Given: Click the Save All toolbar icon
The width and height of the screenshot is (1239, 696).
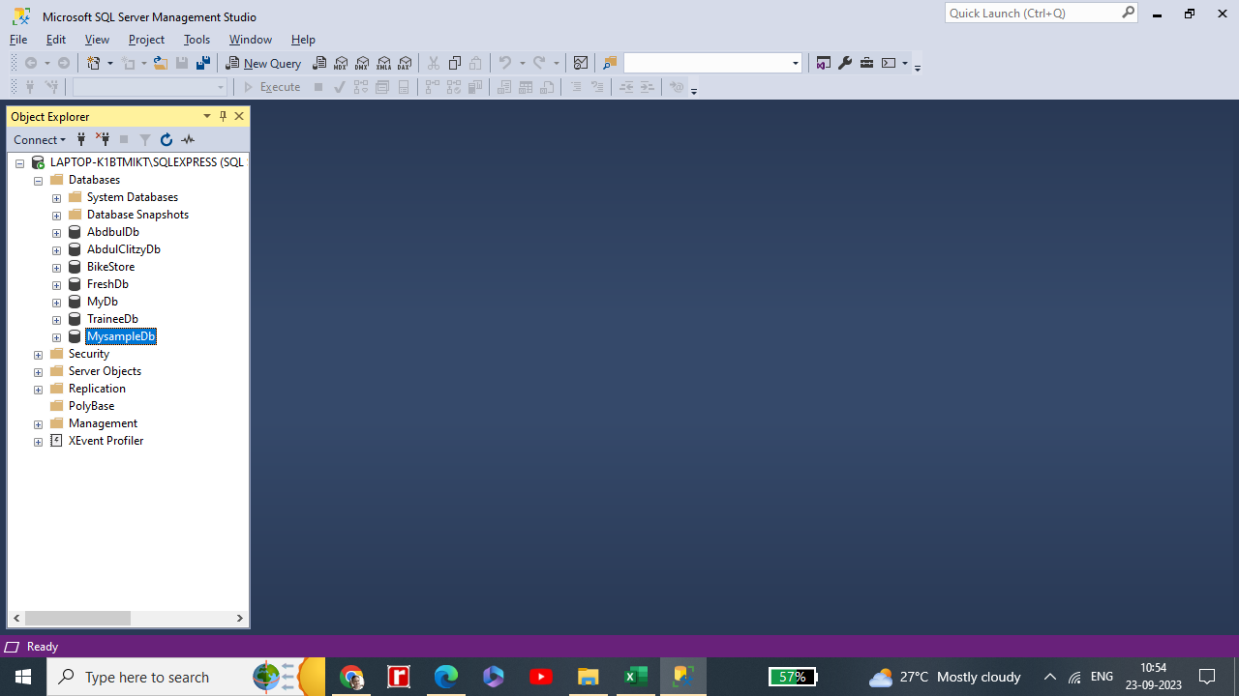Looking at the screenshot, I should coord(202,63).
